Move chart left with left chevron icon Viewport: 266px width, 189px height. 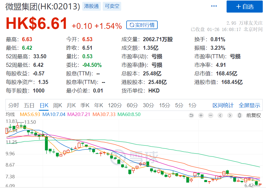[x=220, y=115]
